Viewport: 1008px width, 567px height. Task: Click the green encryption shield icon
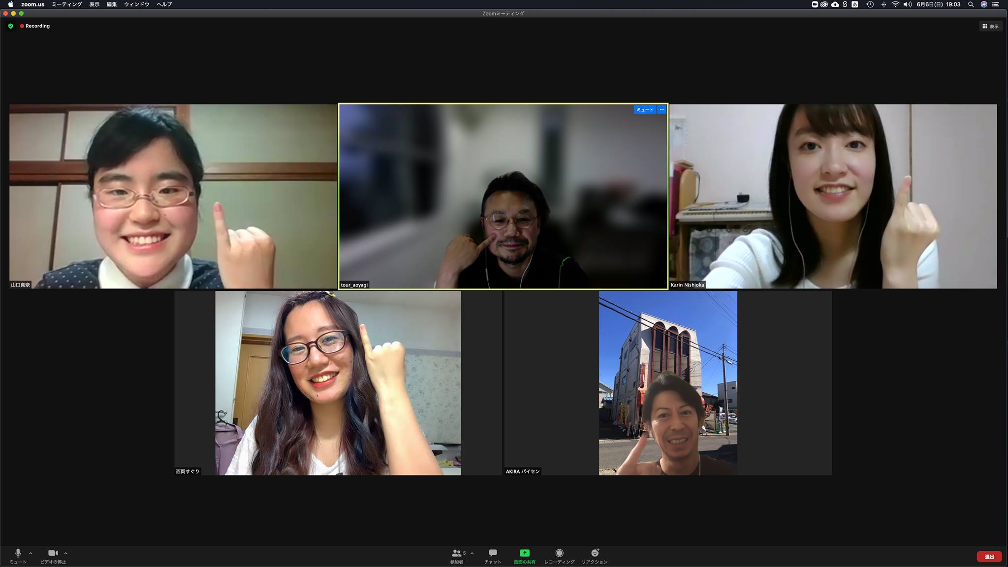click(x=11, y=26)
